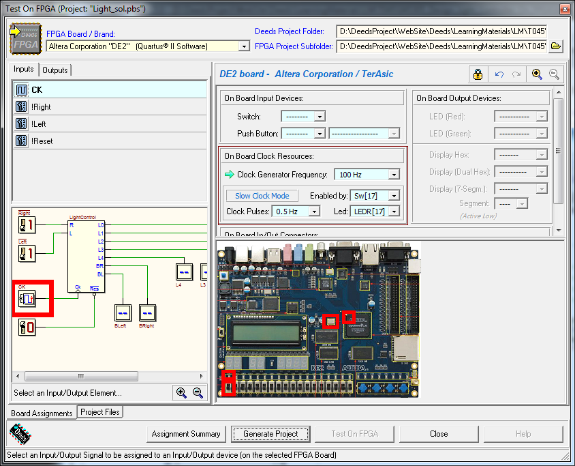
Task: Open the Clock Generator Frequency dropdown
Action: 394,175
